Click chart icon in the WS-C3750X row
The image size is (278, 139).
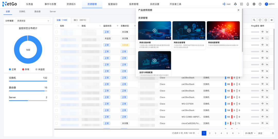coord(267,103)
